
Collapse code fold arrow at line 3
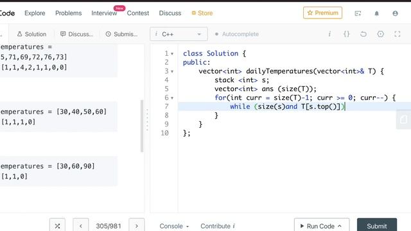coord(172,71)
